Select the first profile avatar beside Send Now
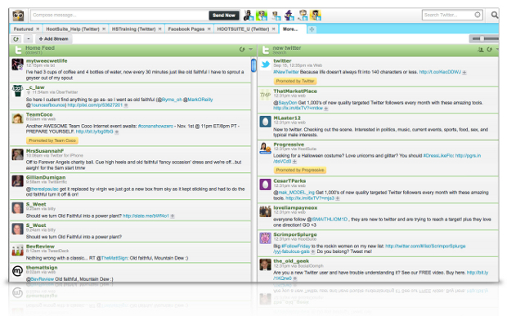 pos(249,15)
